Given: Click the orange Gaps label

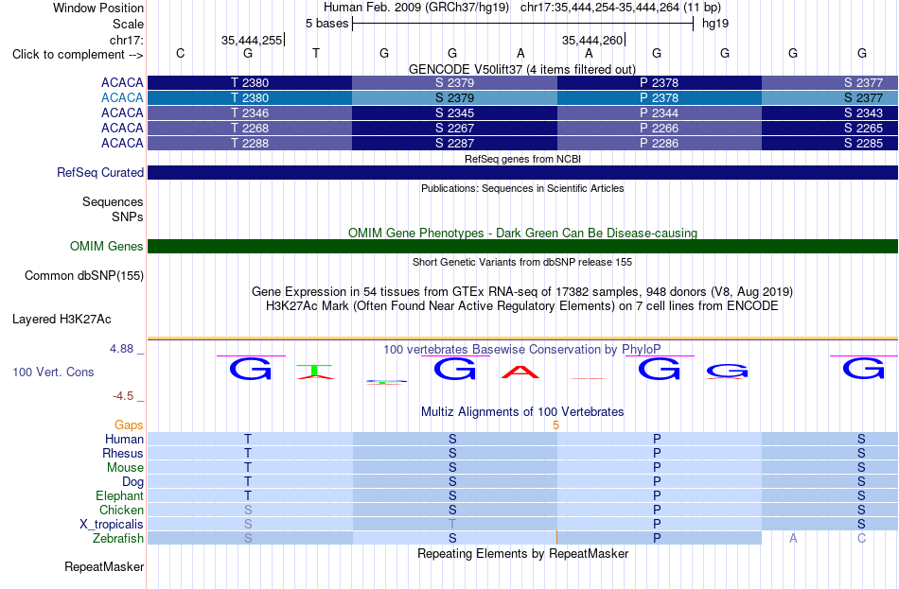Looking at the screenshot, I should click(129, 424).
